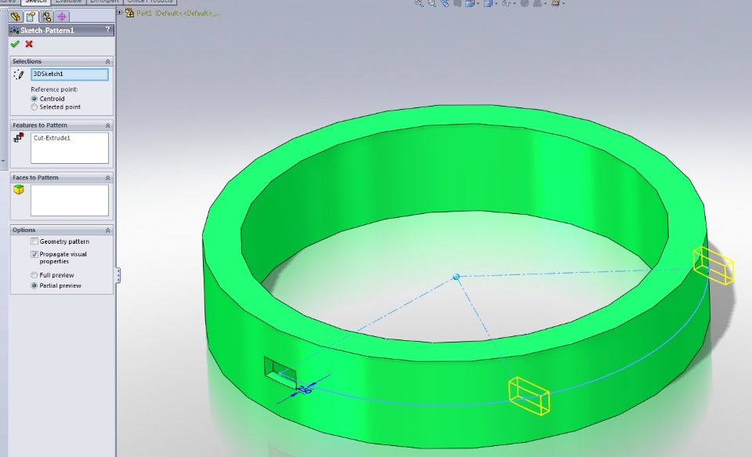The height and width of the screenshot is (457, 752).
Task: Open the DimXpertManager crosshair tab
Action: [x=62, y=16]
